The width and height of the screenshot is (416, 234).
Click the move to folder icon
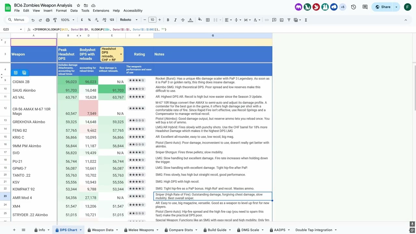pyautogui.click(x=86, y=6)
